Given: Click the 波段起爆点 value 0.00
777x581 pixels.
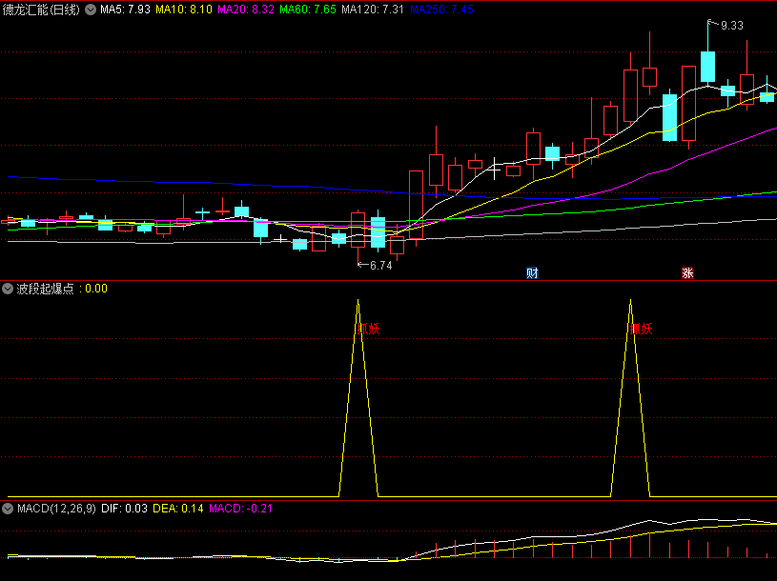Looking at the screenshot, I should click(x=96, y=289).
